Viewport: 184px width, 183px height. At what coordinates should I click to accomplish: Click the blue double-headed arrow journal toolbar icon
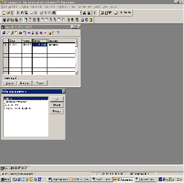[29, 33]
